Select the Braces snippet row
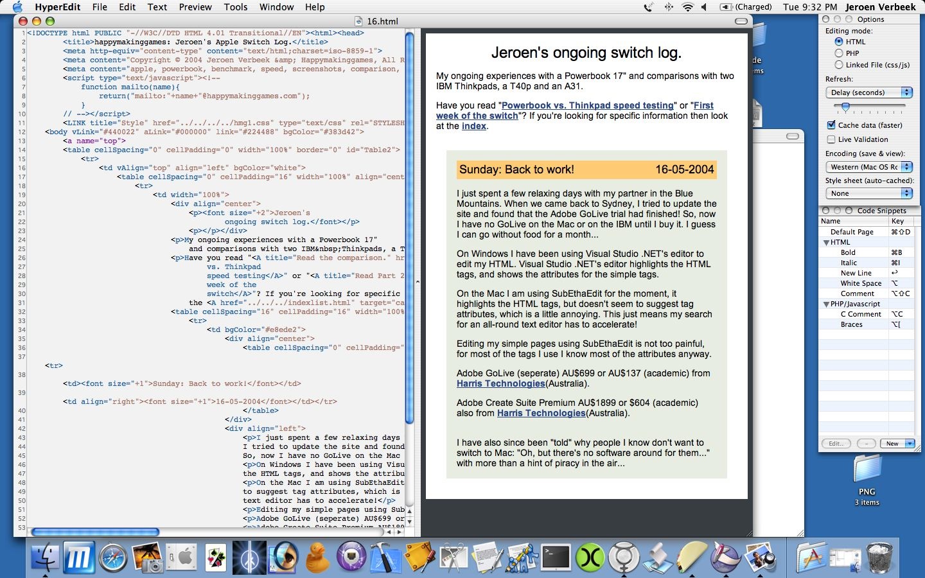Screen dimensions: 925x578 click(x=866, y=324)
